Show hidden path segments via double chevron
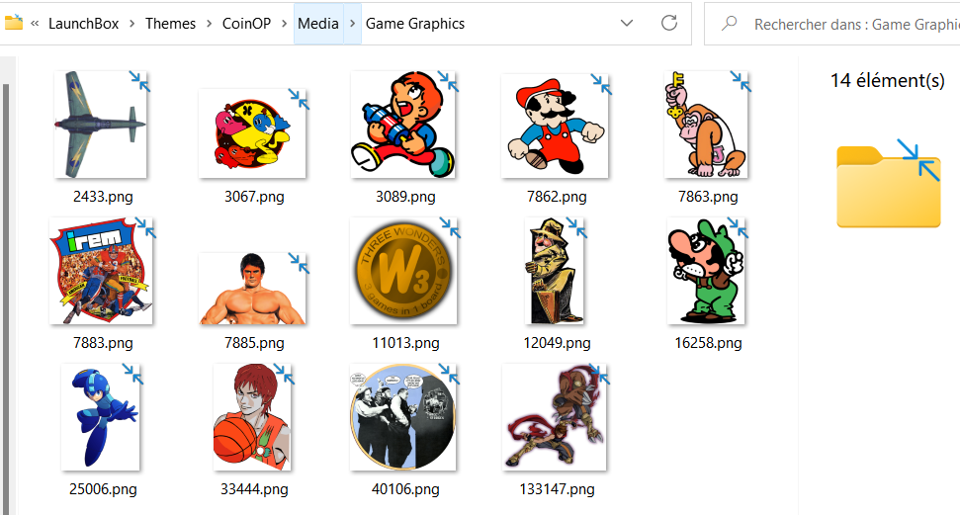 tap(35, 24)
